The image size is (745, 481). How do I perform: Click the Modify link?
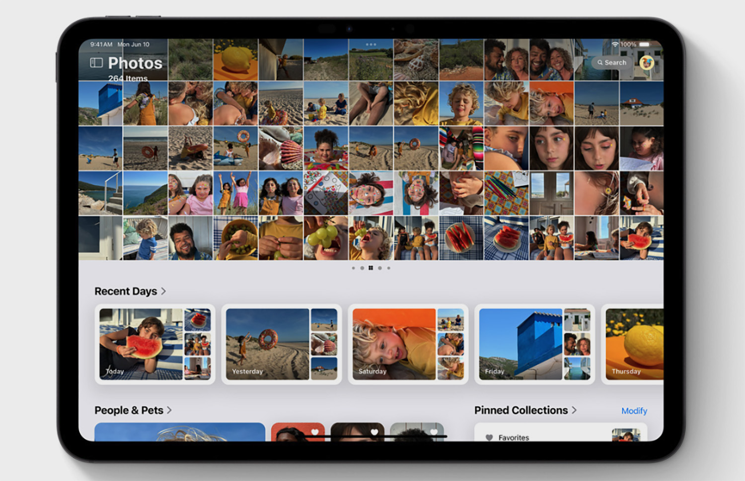pos(634,411)
